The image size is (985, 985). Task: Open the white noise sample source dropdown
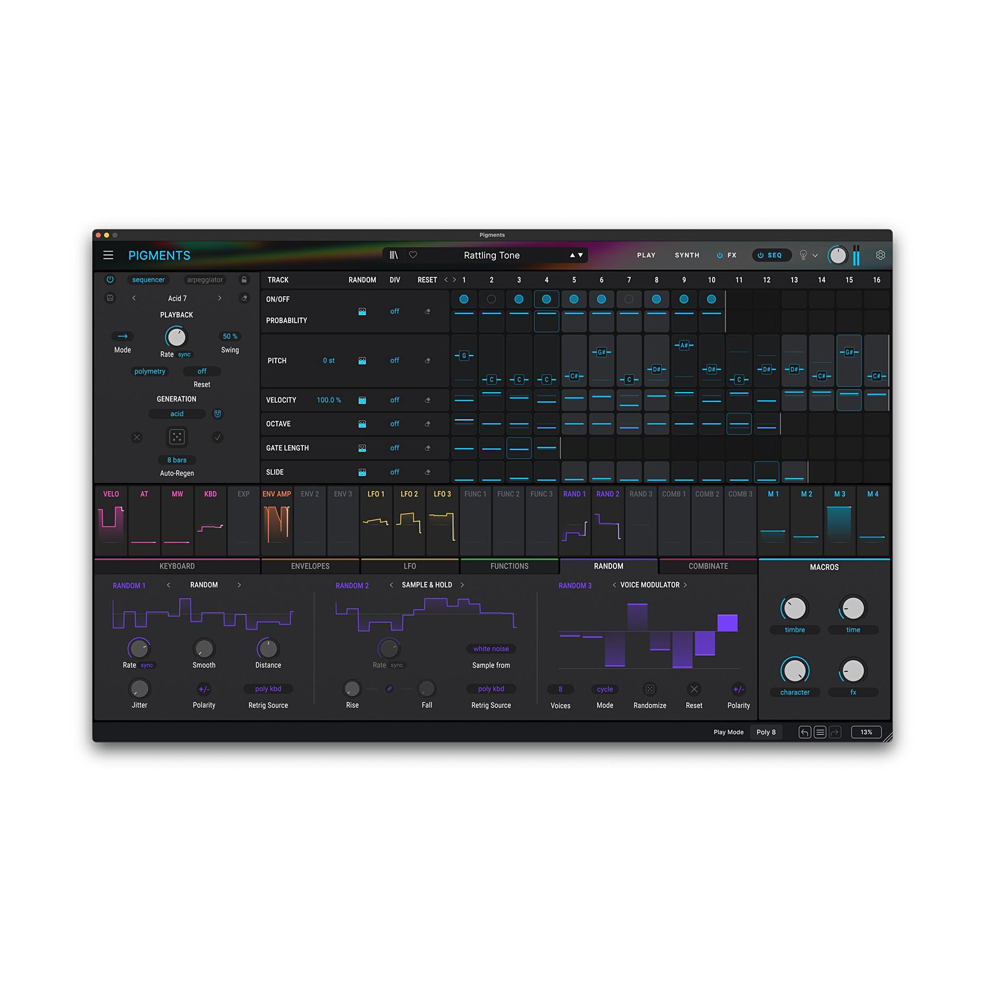tap(491, 649)
